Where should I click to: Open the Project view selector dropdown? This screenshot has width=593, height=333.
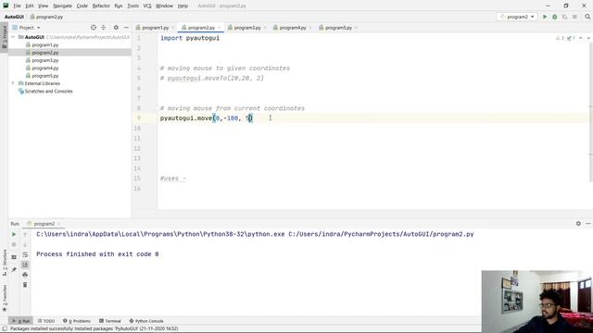click(x=27, y=28)
